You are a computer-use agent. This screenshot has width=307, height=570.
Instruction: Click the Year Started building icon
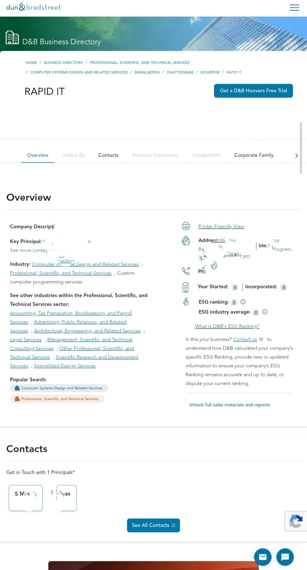coord(185,287)
